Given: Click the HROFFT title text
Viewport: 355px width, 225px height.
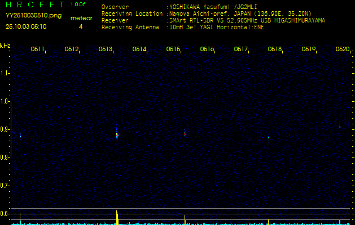Looking at the screenshot, I should pyautogui.click(x=34, y=4).
